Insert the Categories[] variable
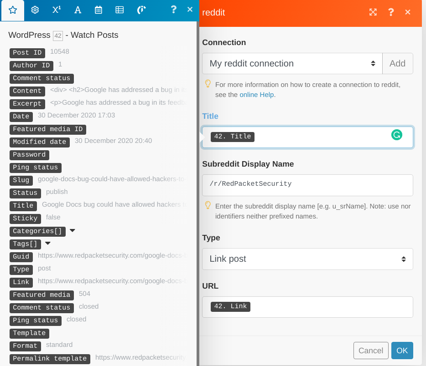Image resolution: width=426 pixels, height=366 pixels. pos(37,231)
